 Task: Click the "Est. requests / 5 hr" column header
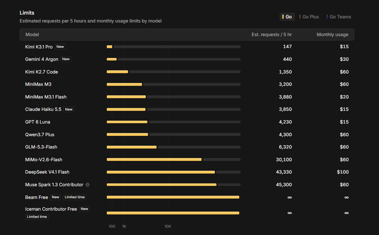272,35
